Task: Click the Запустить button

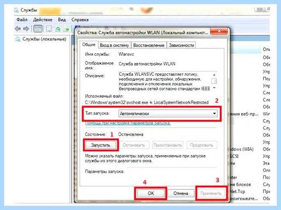Action: pyautogui.click(x=101, y=145)
